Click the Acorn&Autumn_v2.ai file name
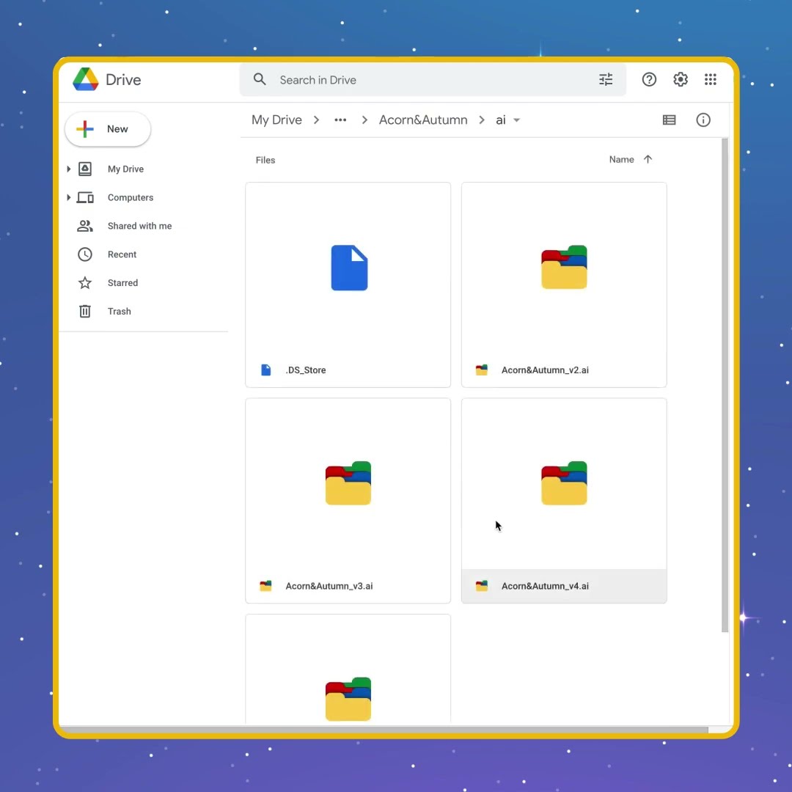The width and height of the screenshot is (792, 792). coord(545,370)
